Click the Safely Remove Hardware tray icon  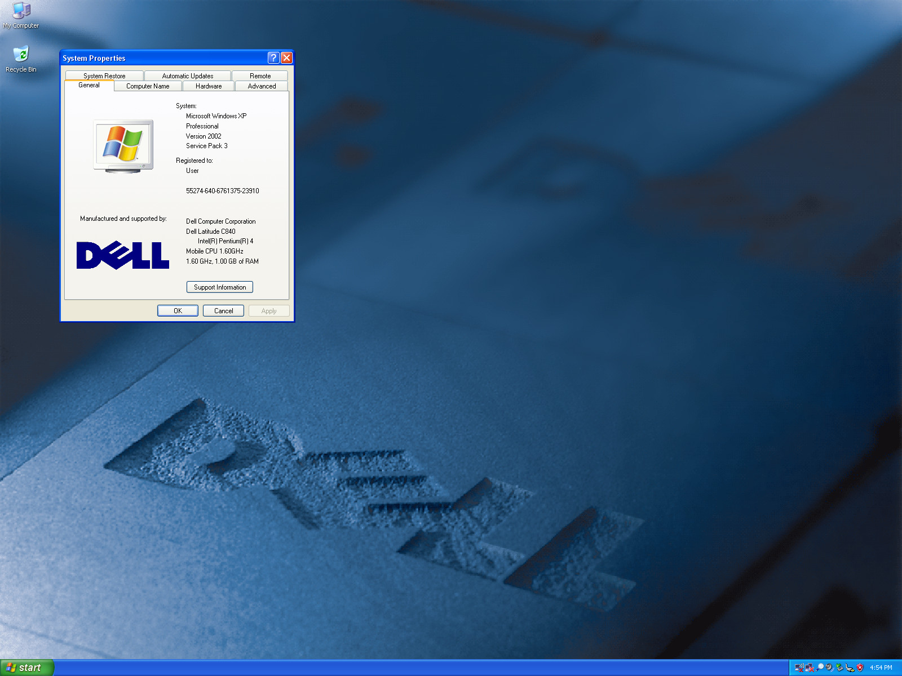pos(839,668)
